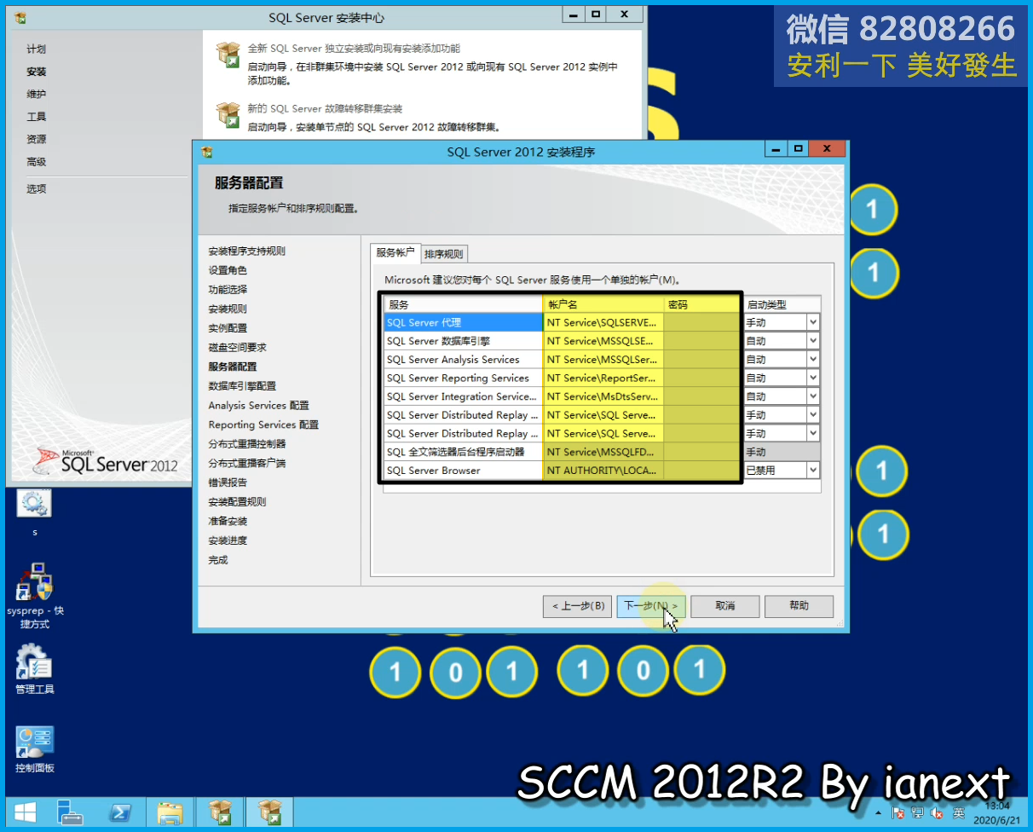Switch to the 排序规则 tab

coord(444,254)
